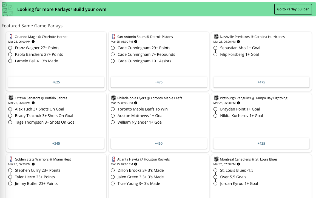Open info icon on Penguins @ Lightning card

click(x=238, y=103)
